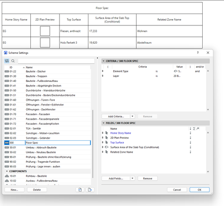Open the Add Fields dropdown arrow
The image size is (224, 206).
pos(132,178)
